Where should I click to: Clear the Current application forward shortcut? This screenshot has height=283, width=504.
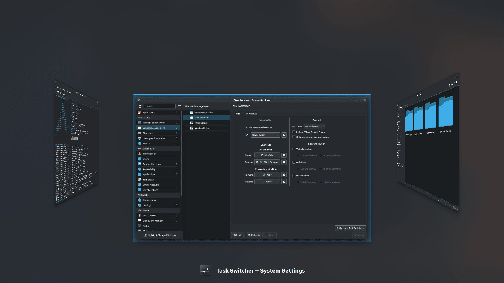(x=284, y=175)
